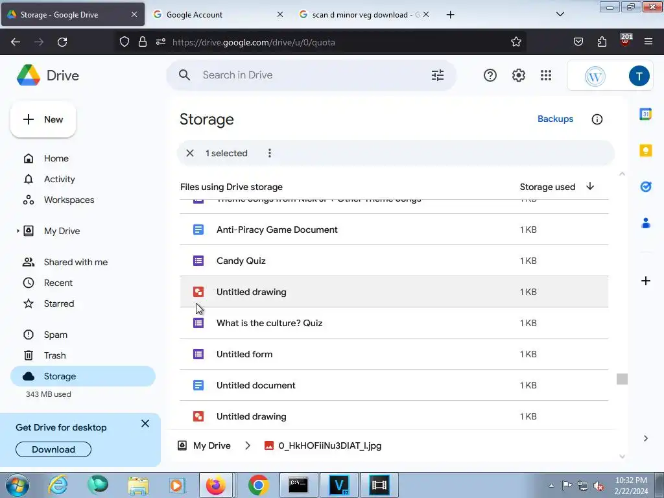664x498 pixels.
Task: Open command prompt from taskbar
Action: [x=298, y=485]
